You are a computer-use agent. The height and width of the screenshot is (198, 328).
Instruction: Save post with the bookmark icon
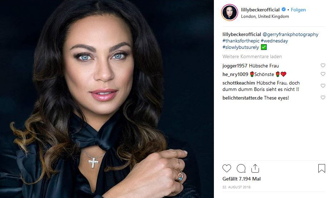322,168
